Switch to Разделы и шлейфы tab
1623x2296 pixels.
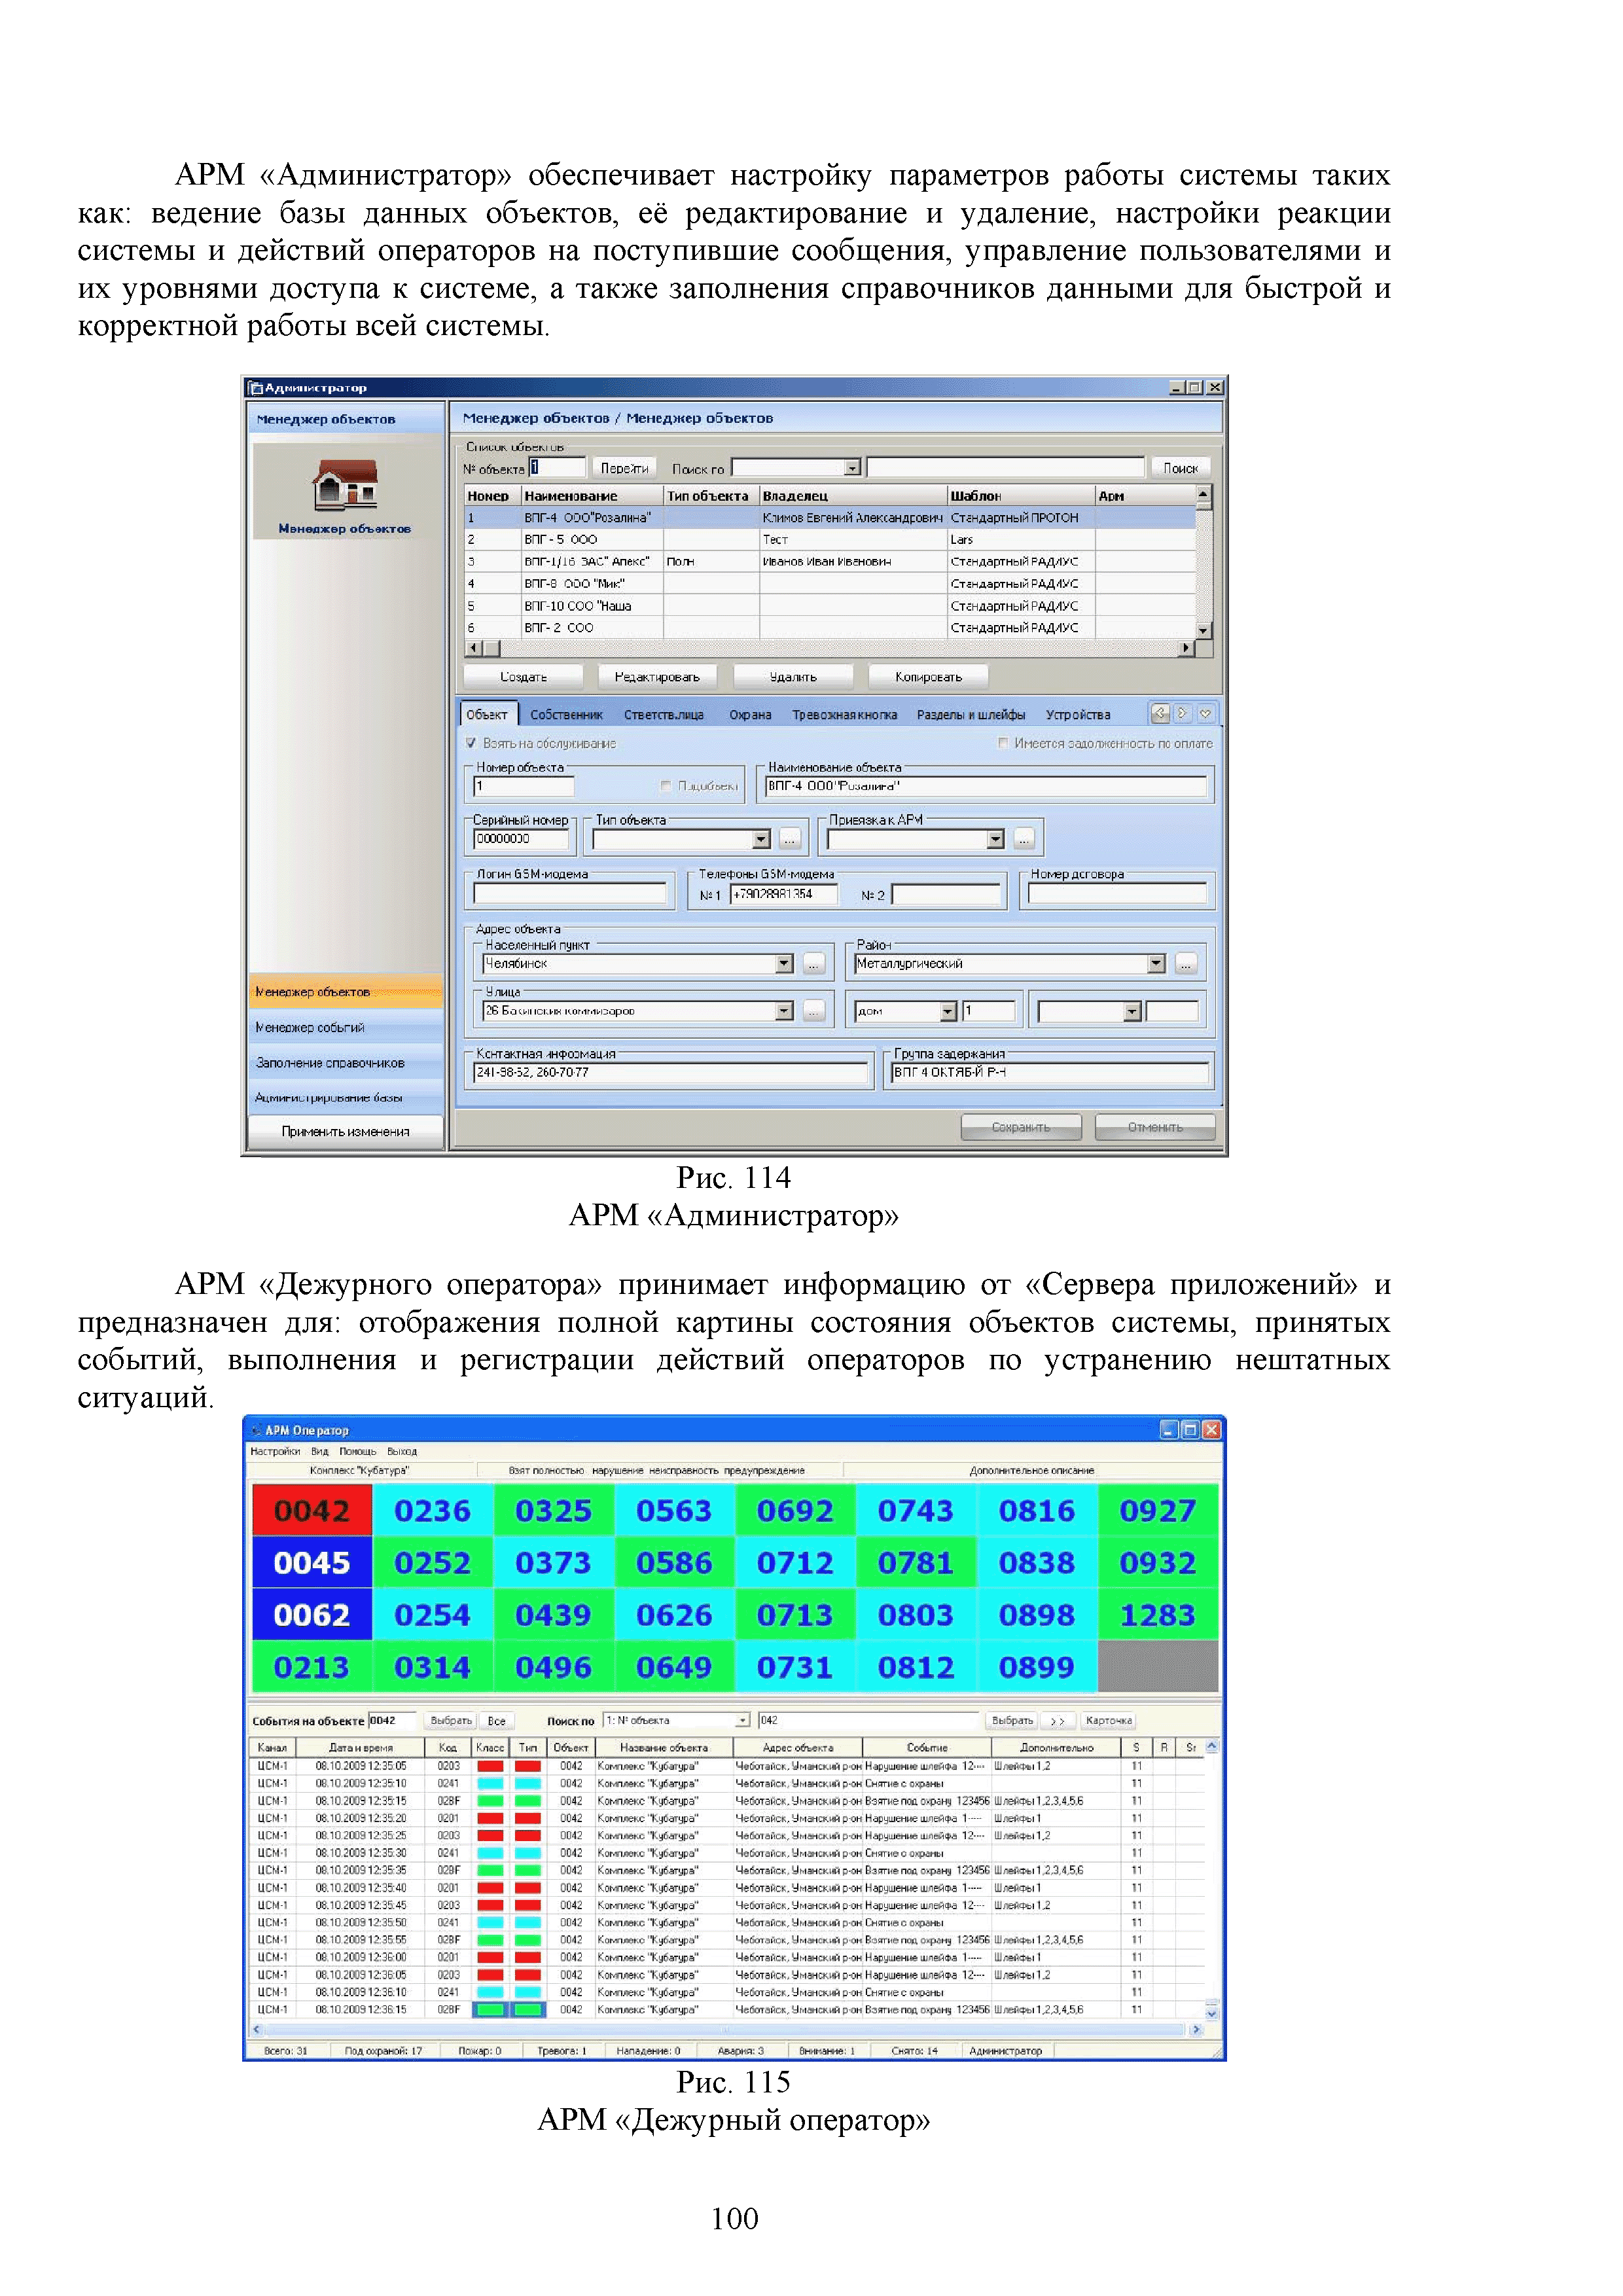click(970, 714)
